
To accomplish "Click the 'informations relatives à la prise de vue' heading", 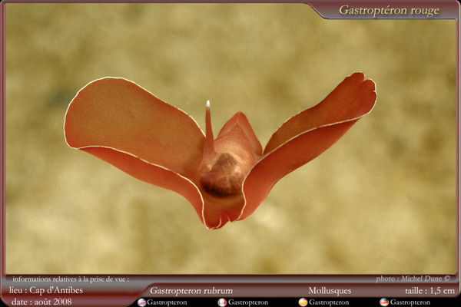I will point(71,279).
